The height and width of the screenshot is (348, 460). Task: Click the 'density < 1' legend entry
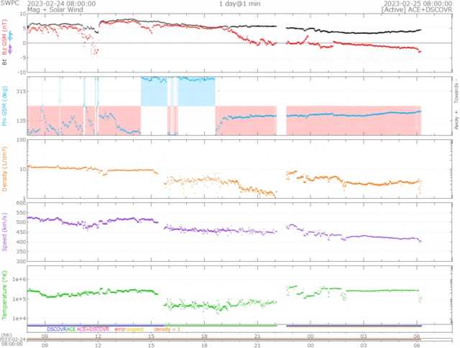pos(169,329)
